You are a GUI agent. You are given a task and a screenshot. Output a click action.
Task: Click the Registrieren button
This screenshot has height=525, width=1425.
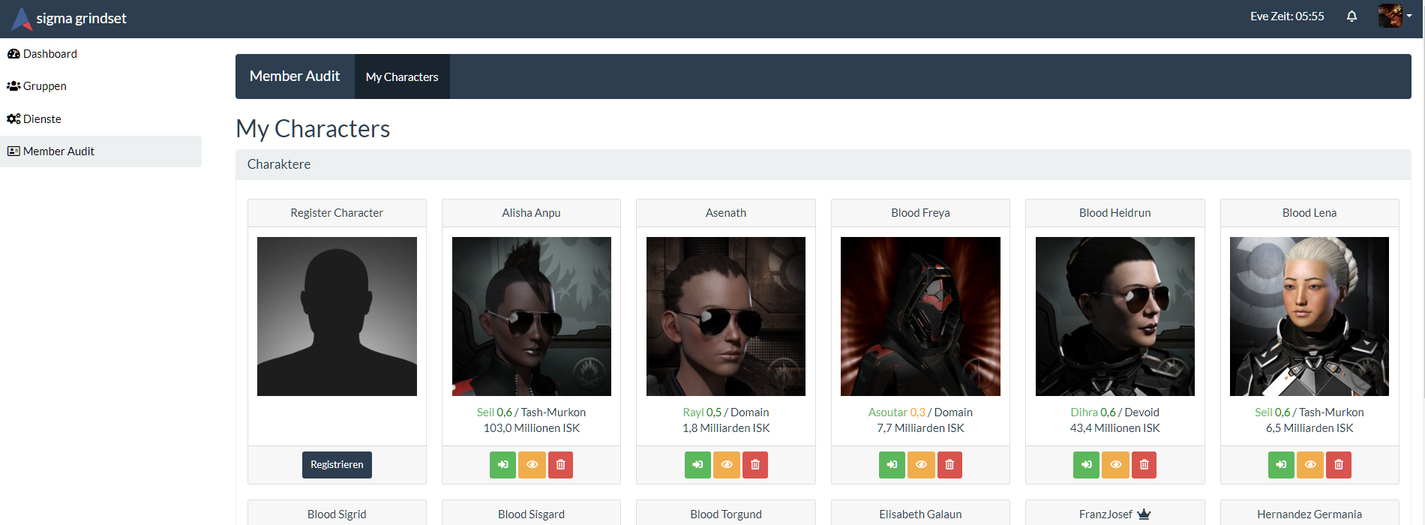point(337,465)
